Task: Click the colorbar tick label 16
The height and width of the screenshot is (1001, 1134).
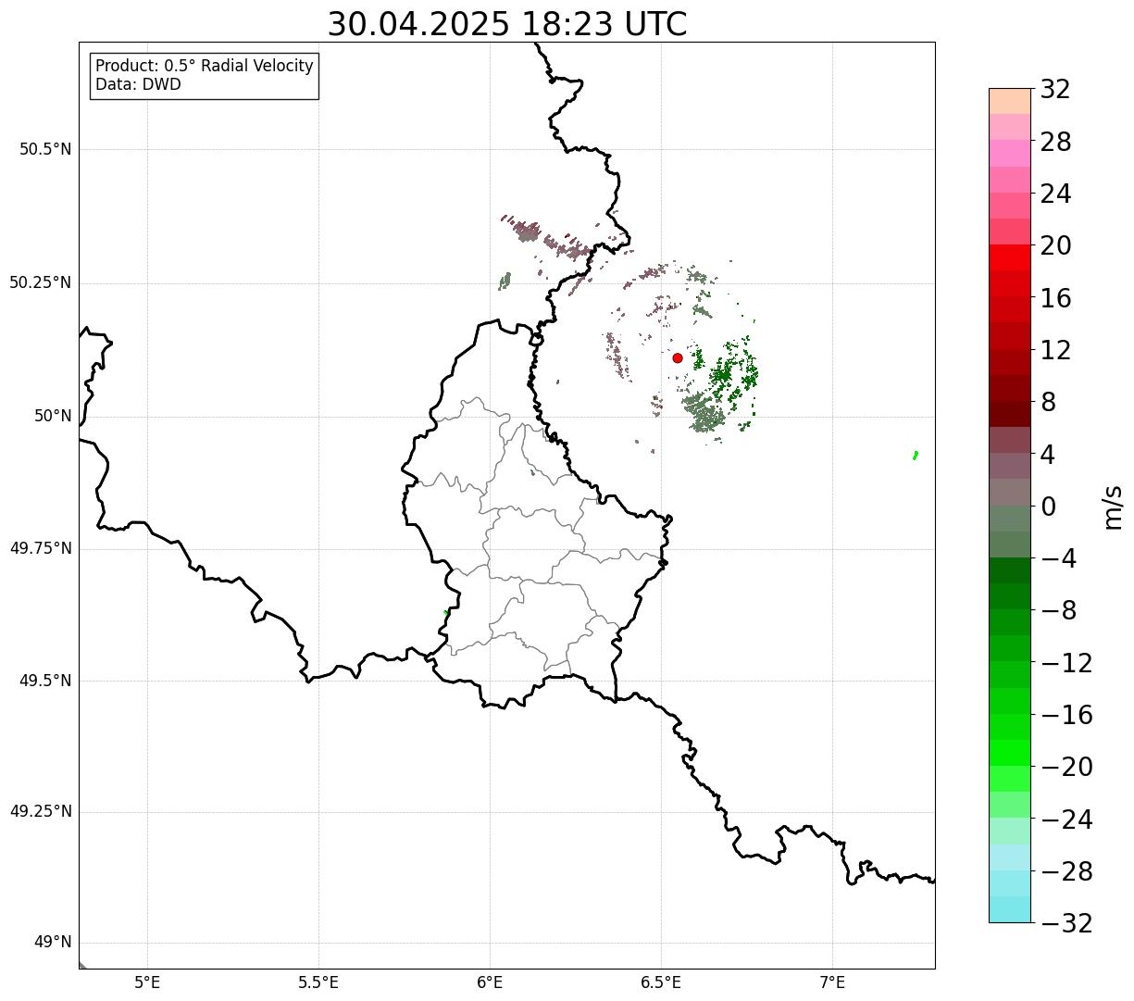Action: pos(1055,298)
